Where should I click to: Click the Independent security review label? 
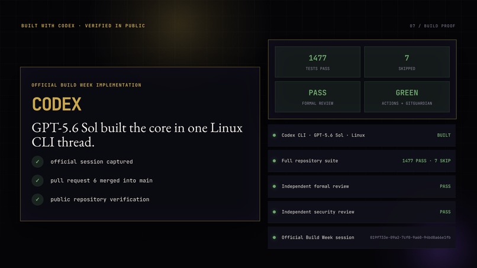(x=318, y=212)
